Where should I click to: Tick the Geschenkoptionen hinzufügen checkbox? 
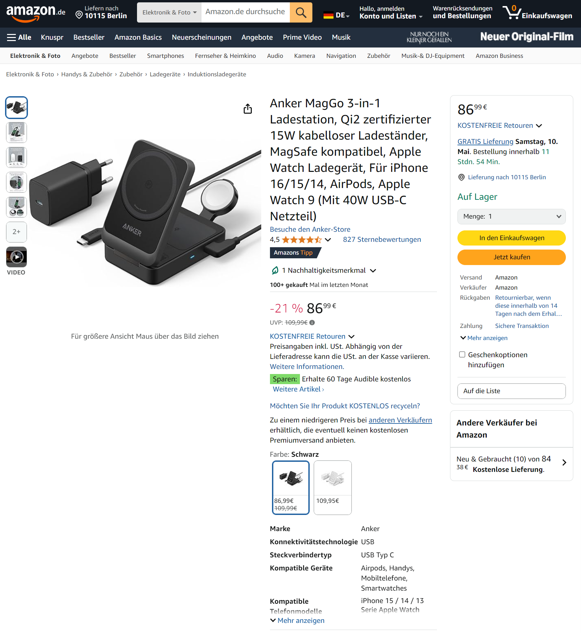coord(462,355)
